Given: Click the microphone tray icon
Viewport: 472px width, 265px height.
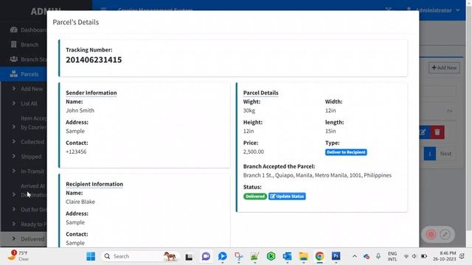Looking at the screenshot, I should (x=378, y=256).
